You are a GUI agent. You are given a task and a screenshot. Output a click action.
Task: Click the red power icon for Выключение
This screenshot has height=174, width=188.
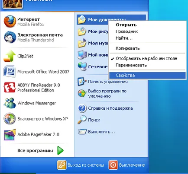113,165
